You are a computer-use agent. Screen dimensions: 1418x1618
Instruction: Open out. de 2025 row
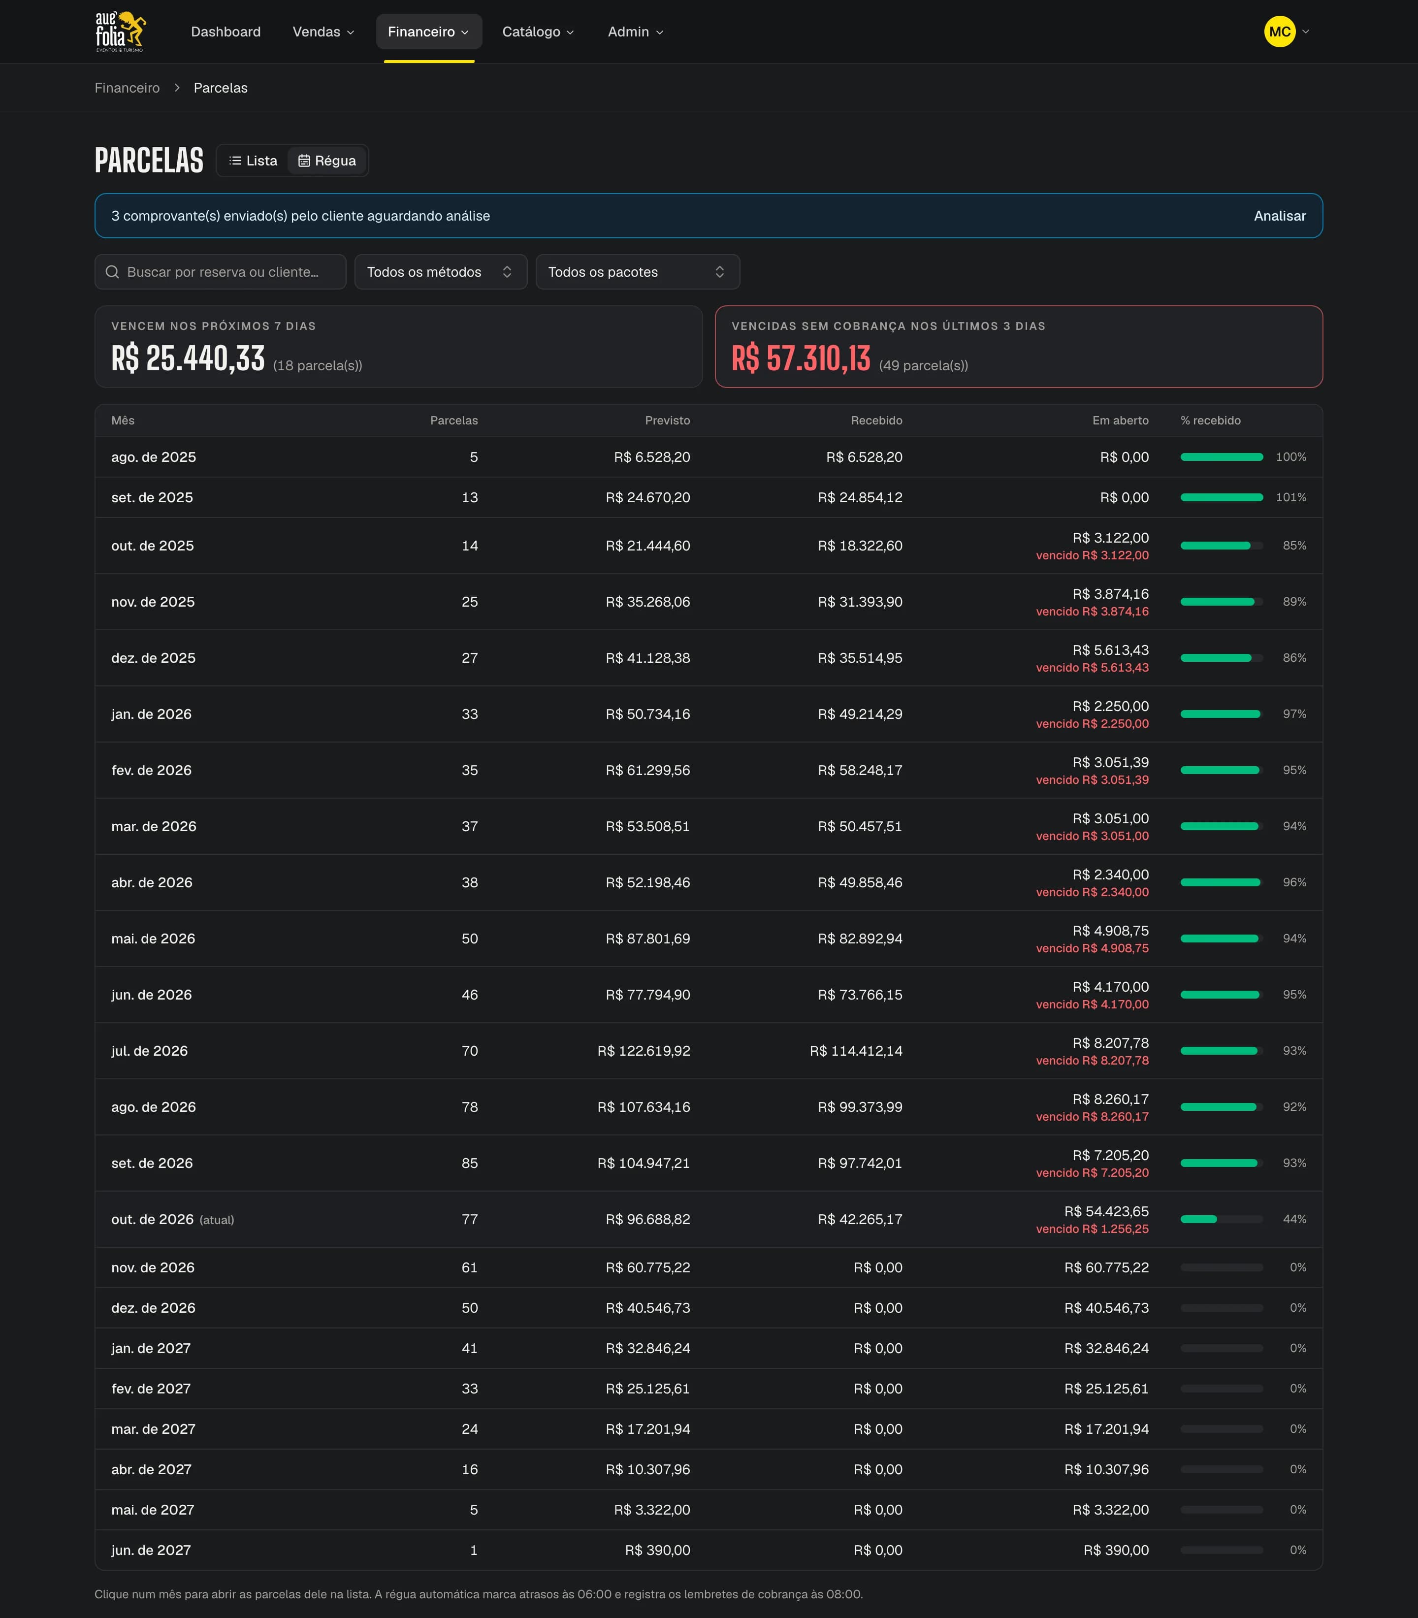click(709, 546)
